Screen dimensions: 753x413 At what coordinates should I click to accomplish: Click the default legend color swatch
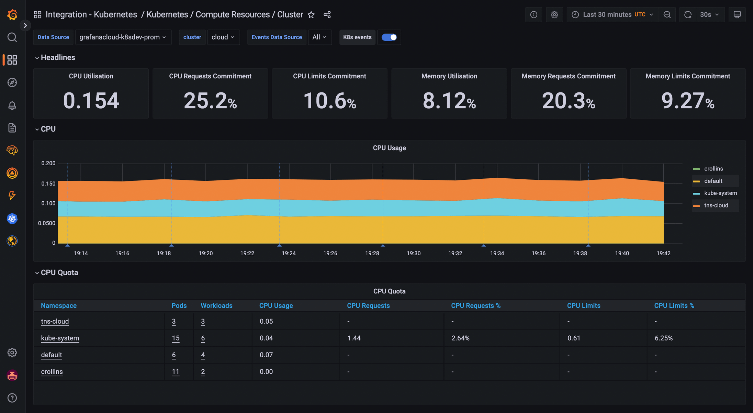coord(696,181)
